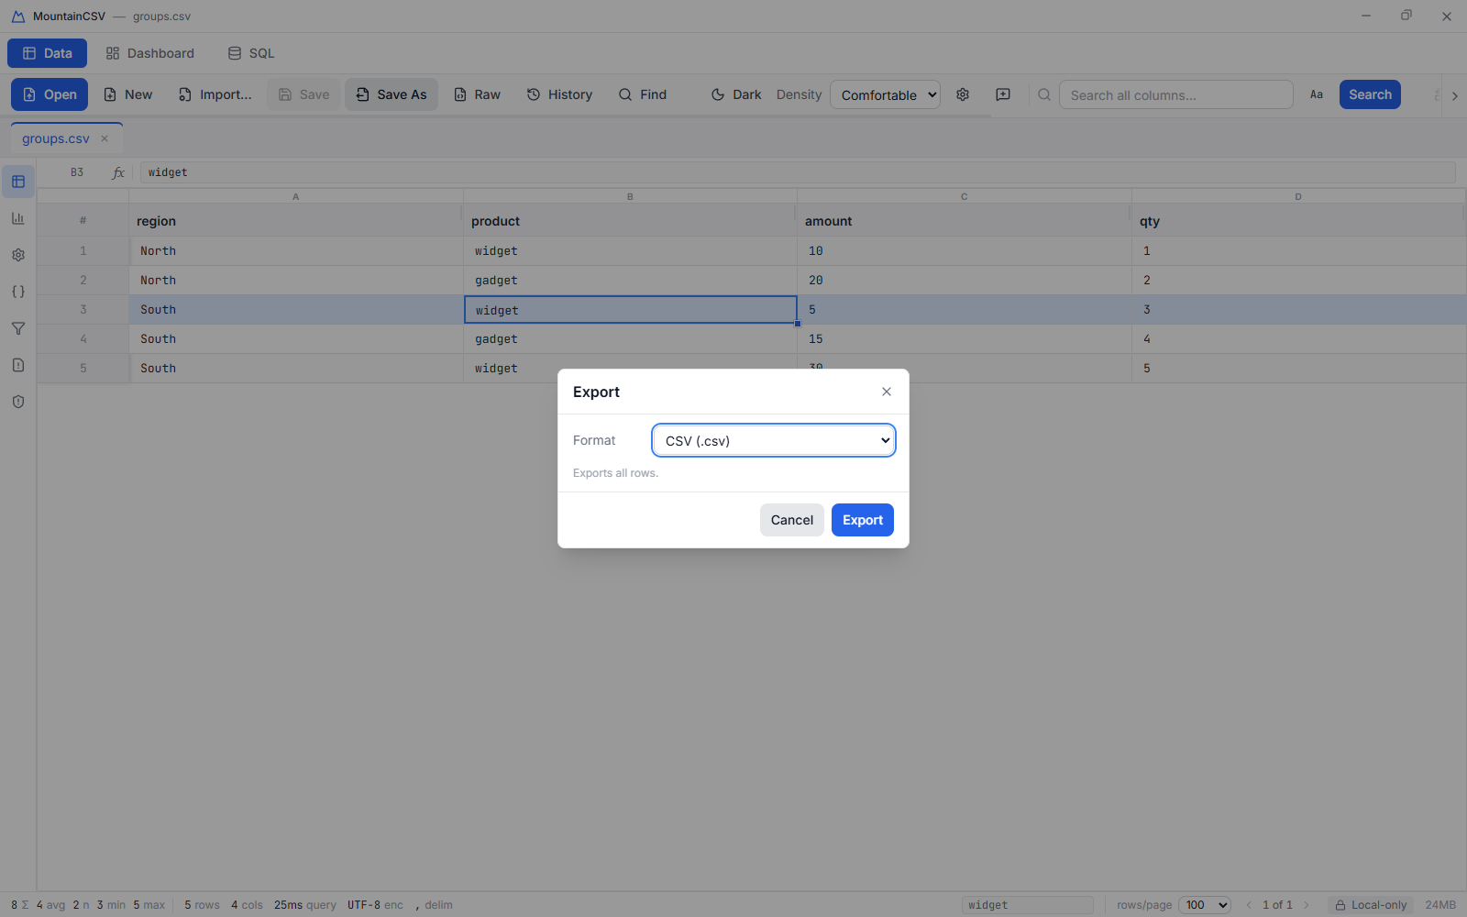This screenshot has height=917, width=1467.
Task: Open the Export Format dropdown
Action: click(x=774, y=440)
